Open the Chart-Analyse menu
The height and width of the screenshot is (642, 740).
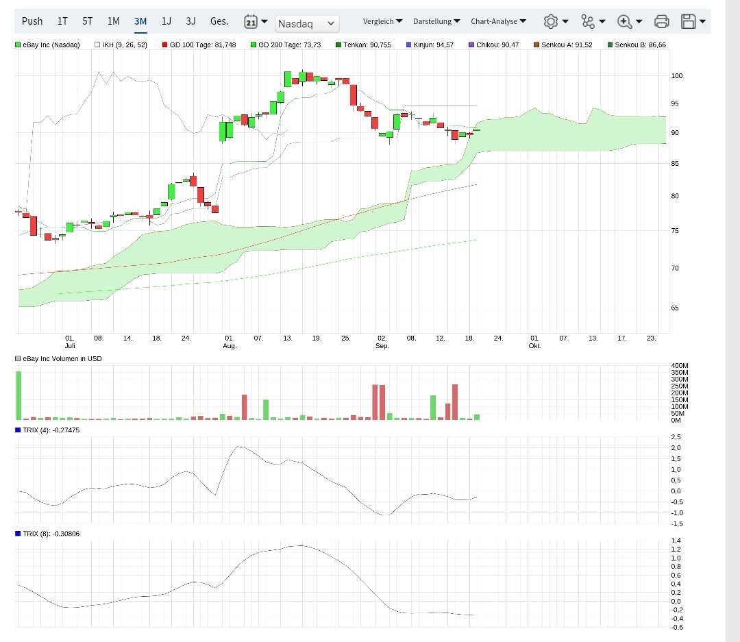[x=498, y=21]
